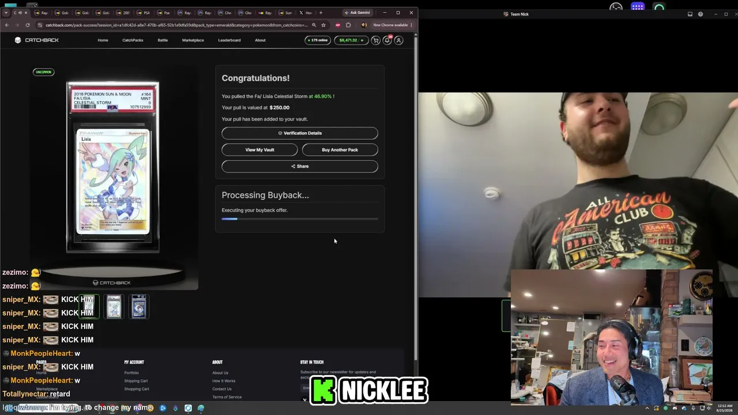Click the Uncommon rarity badge

43,72
